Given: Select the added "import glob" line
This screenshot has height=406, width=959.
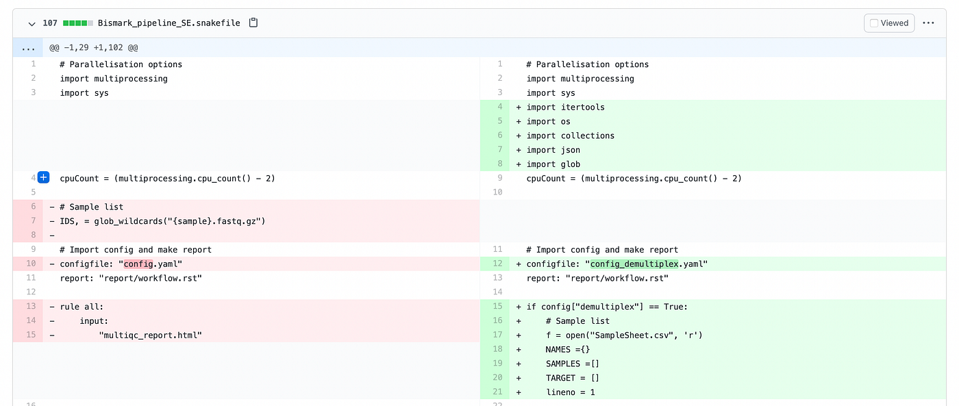Looking at the screenshot, I should pyautogui.click(x=728, y=164).
